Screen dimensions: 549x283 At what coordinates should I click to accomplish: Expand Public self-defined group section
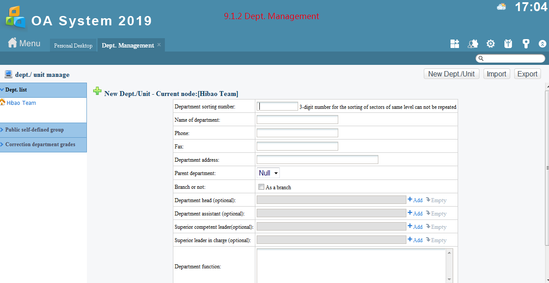click(x=43, y=130)
